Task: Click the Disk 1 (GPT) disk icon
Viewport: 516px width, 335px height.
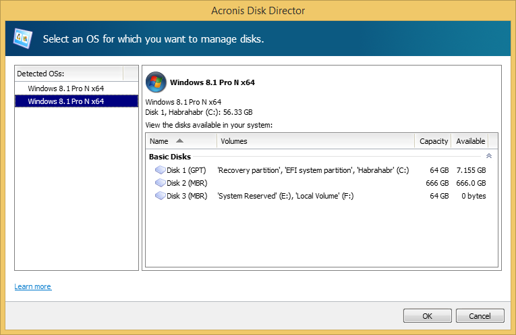Action: [x=160, y=170]
